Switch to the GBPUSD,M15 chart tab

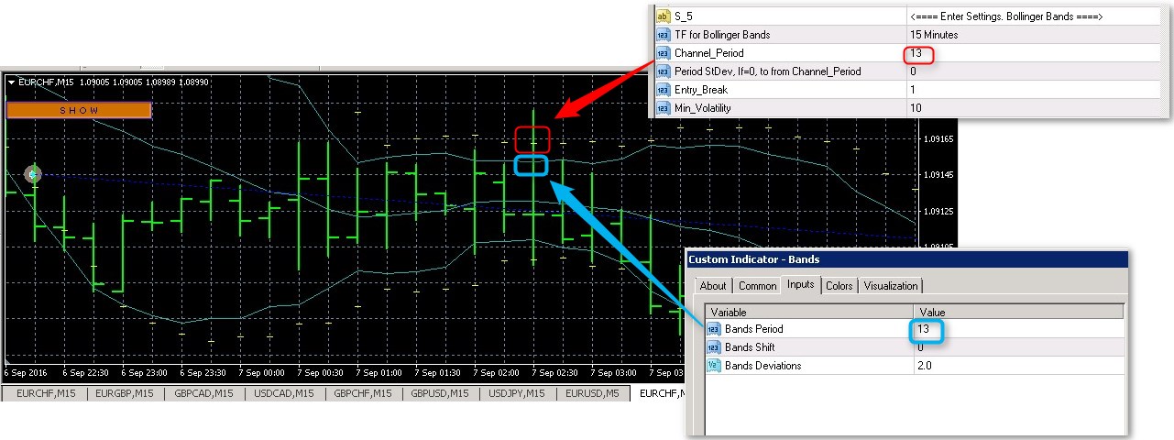click(x=439, y=393)
